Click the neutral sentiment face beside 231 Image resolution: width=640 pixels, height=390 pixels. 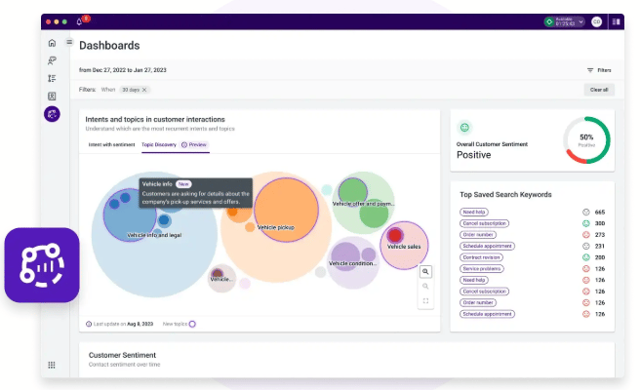coord(586,246)
